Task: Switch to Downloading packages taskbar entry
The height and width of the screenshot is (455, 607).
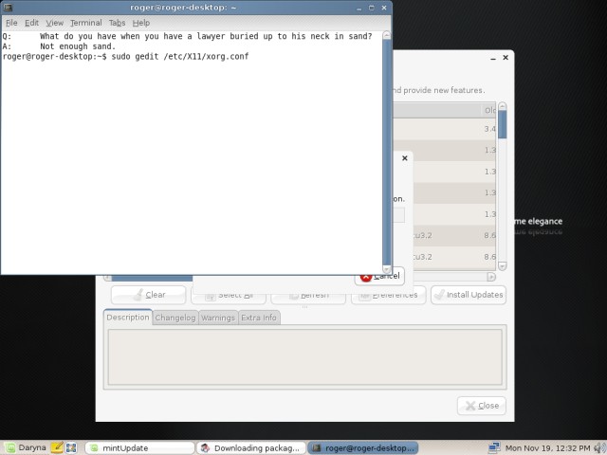Action: tap(250, 448)
